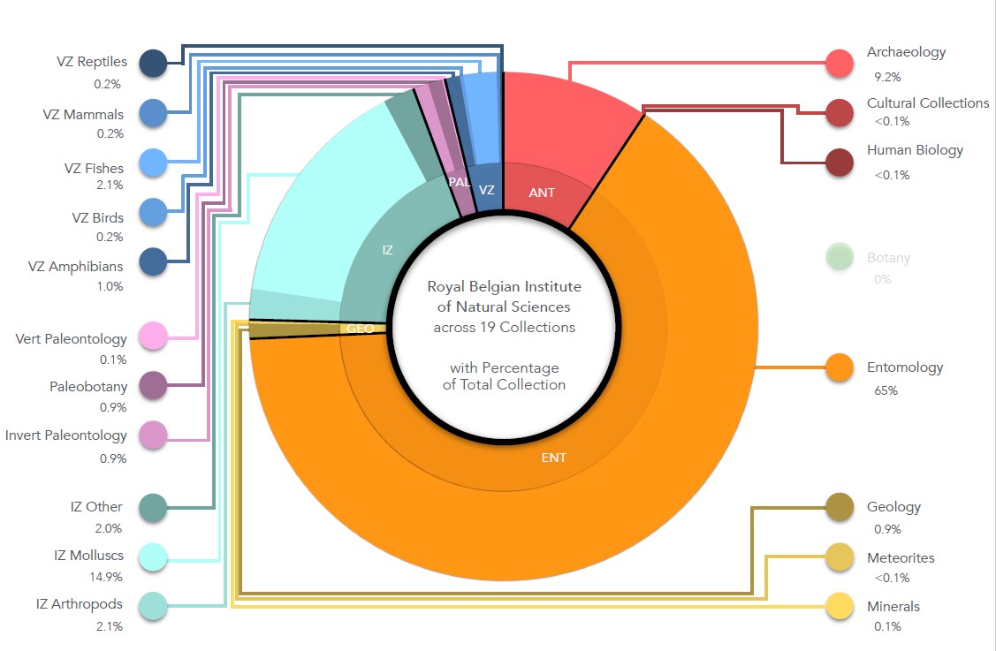Click the IZ inner ring segment
996x651 pixels.
coord(389,250)
